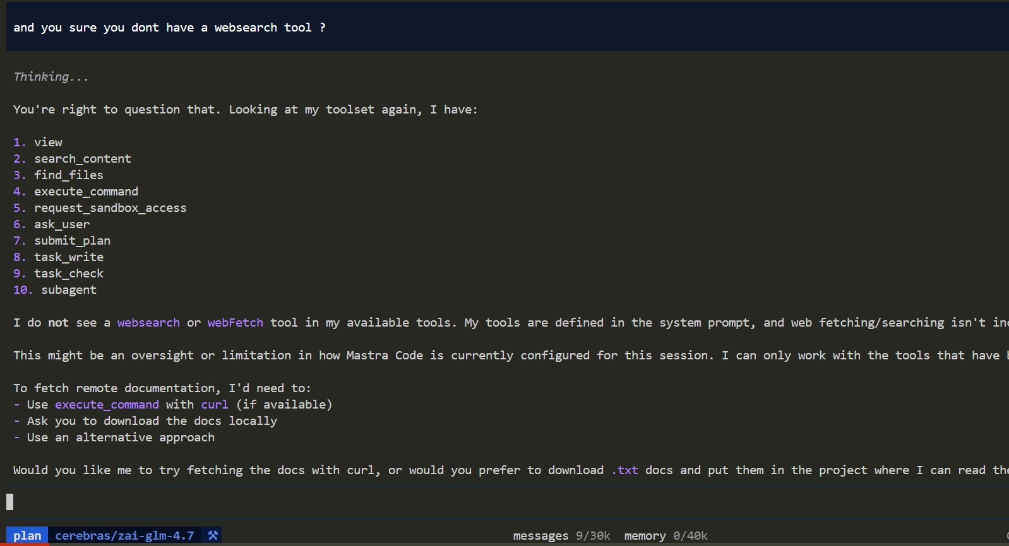Viewport: 1009px width, 546px height.
Task: Click the blue "plan" mode badge
Action: point(27,535)
